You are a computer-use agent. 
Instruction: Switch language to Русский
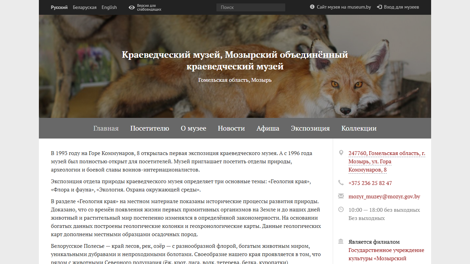(x=59, y=7)
